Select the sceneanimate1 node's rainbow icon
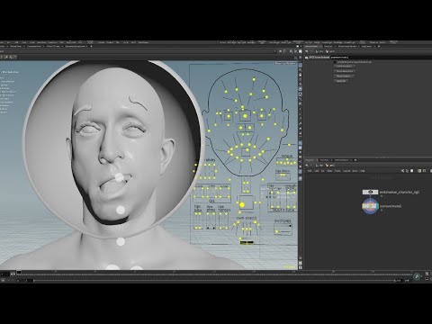 (370, 207)
